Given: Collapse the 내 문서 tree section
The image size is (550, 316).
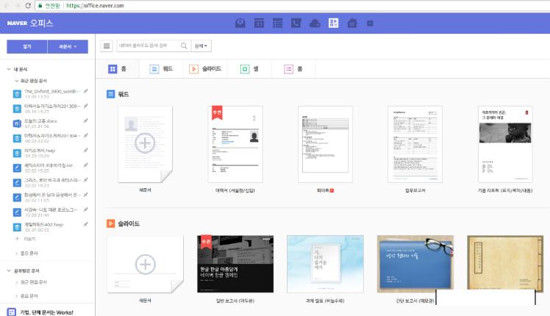Looking at the screenshot, I should [x=9, y=69].
